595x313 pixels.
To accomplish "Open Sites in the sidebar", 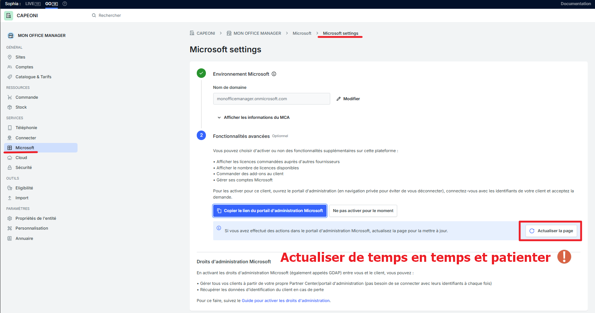I will pos(20,57).
